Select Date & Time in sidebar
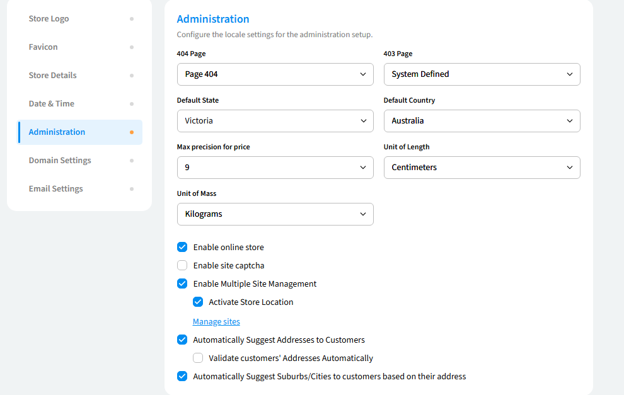This screenshot has height=395, width=624. (x=52, y=104)
